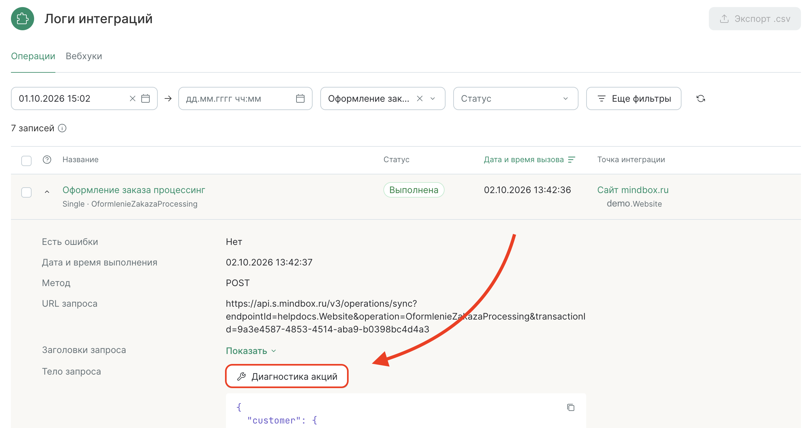The height and width of the screenshot is (428, 808).
Task: Tick checkbox for Оформление заказа процессинг row
Action: point(26,192)
